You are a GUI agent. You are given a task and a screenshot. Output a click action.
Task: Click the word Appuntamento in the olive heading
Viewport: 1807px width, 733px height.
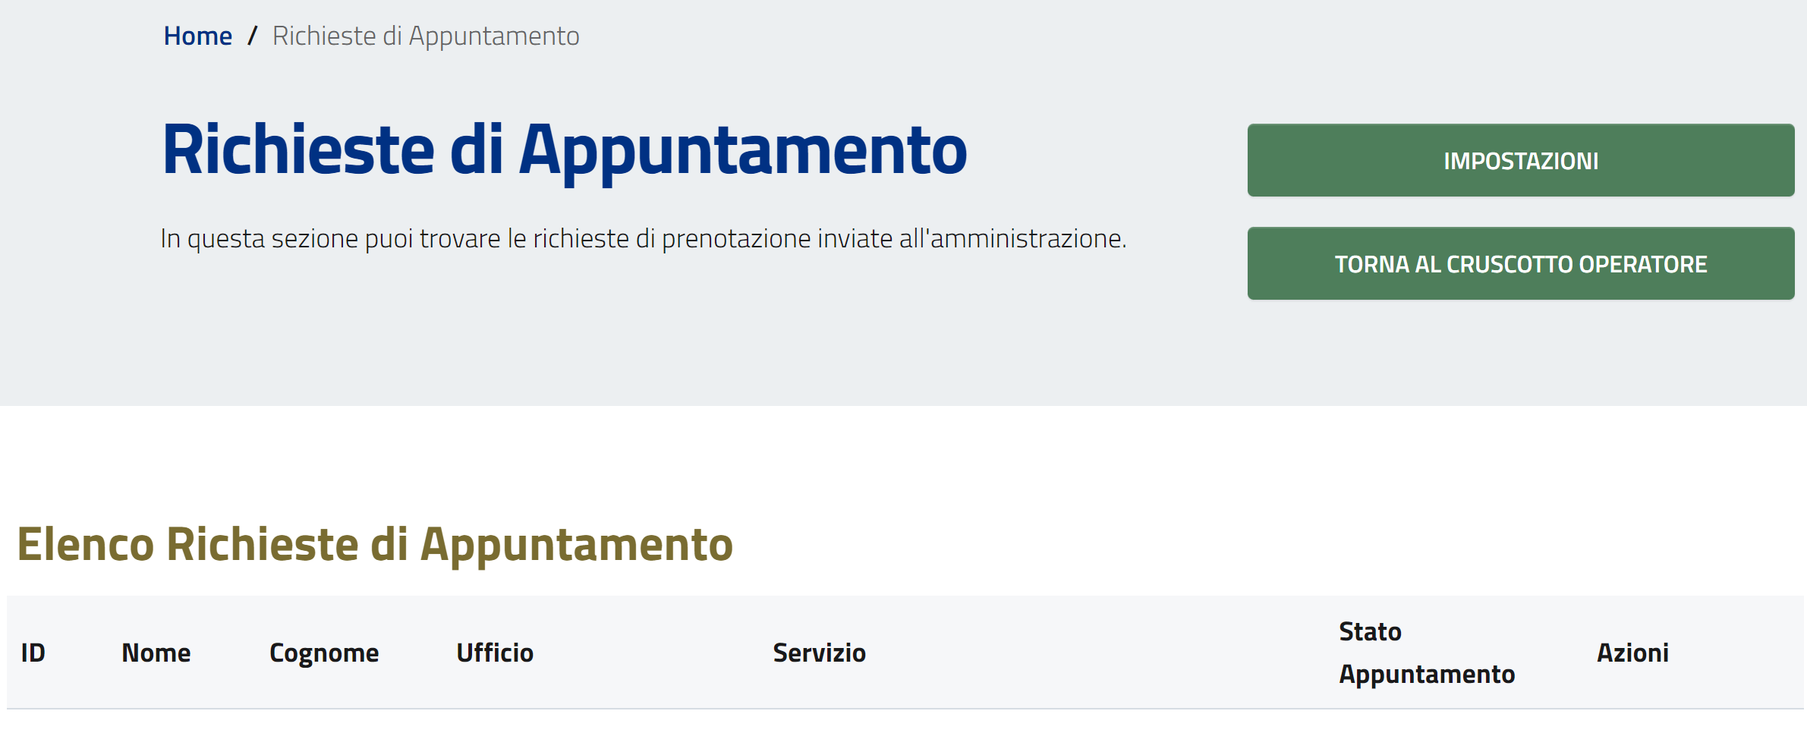(x=577, y=545)
